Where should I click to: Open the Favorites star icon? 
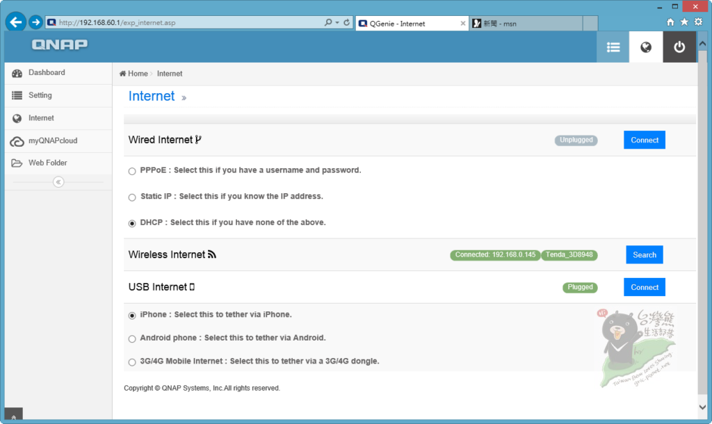684,22
